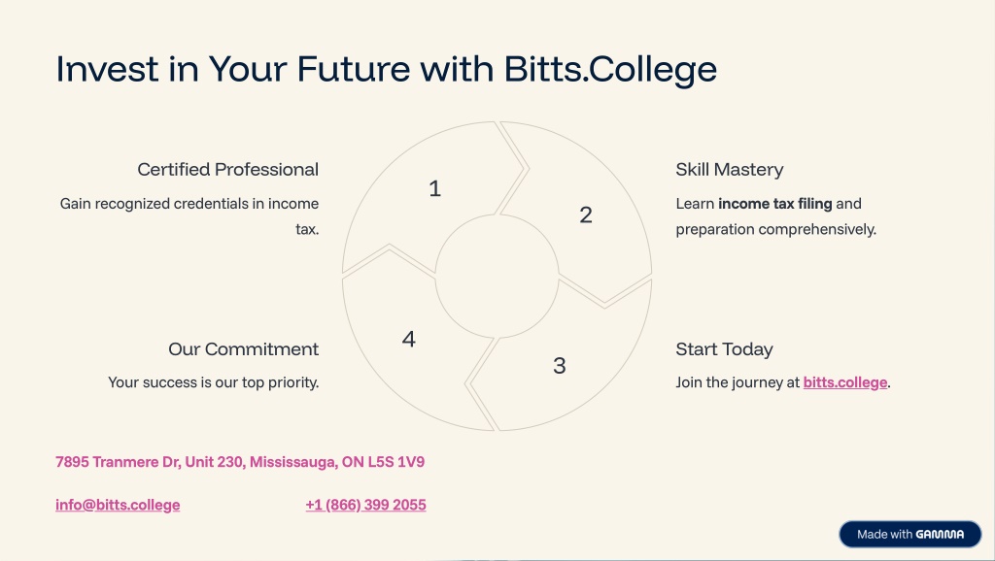Click the info@bitts.college email link
Image resolution: width=995 pixels, height=561 pixels.
point(118,506)
